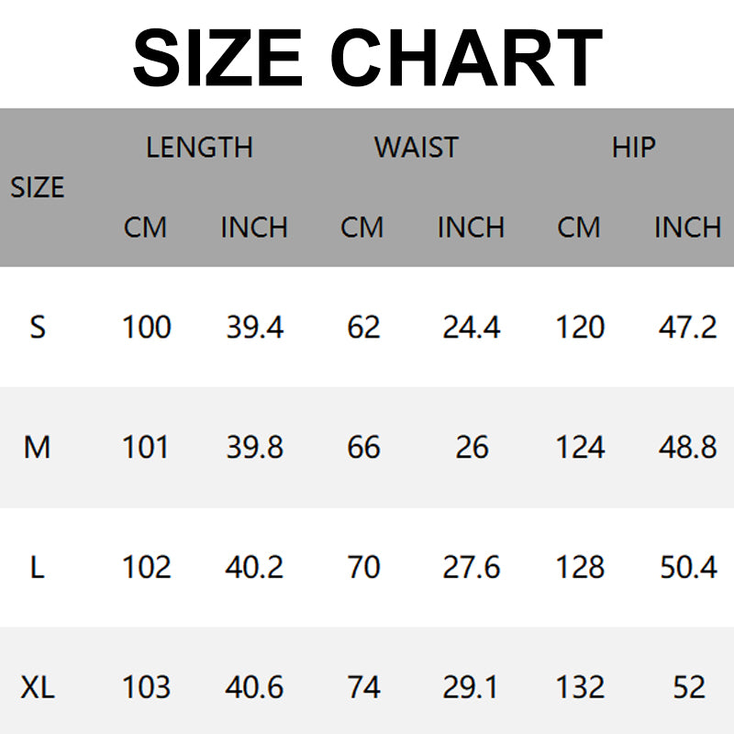Select the 128 cm hip value
The image size is (734, 734).
click(x=580, y=567)
